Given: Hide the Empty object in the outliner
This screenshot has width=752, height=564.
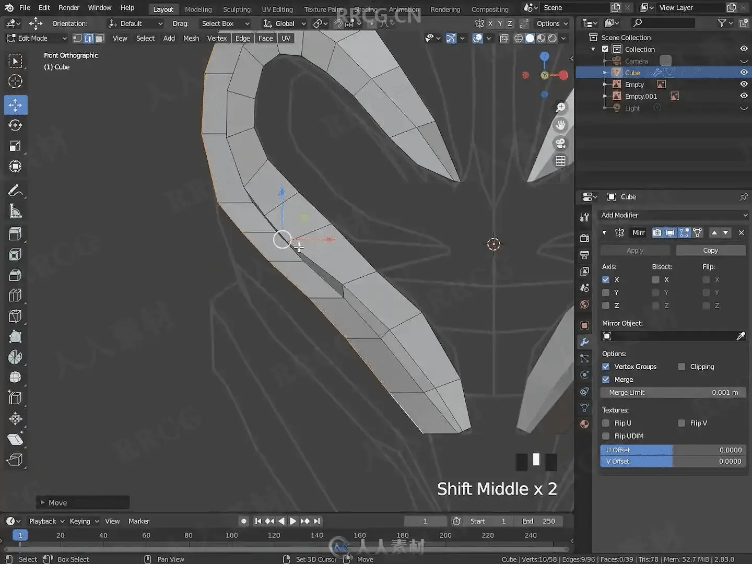Looking at the screenshot, I should 744,84.
